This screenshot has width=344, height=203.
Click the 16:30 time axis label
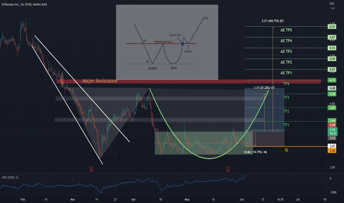coord(280,199)
